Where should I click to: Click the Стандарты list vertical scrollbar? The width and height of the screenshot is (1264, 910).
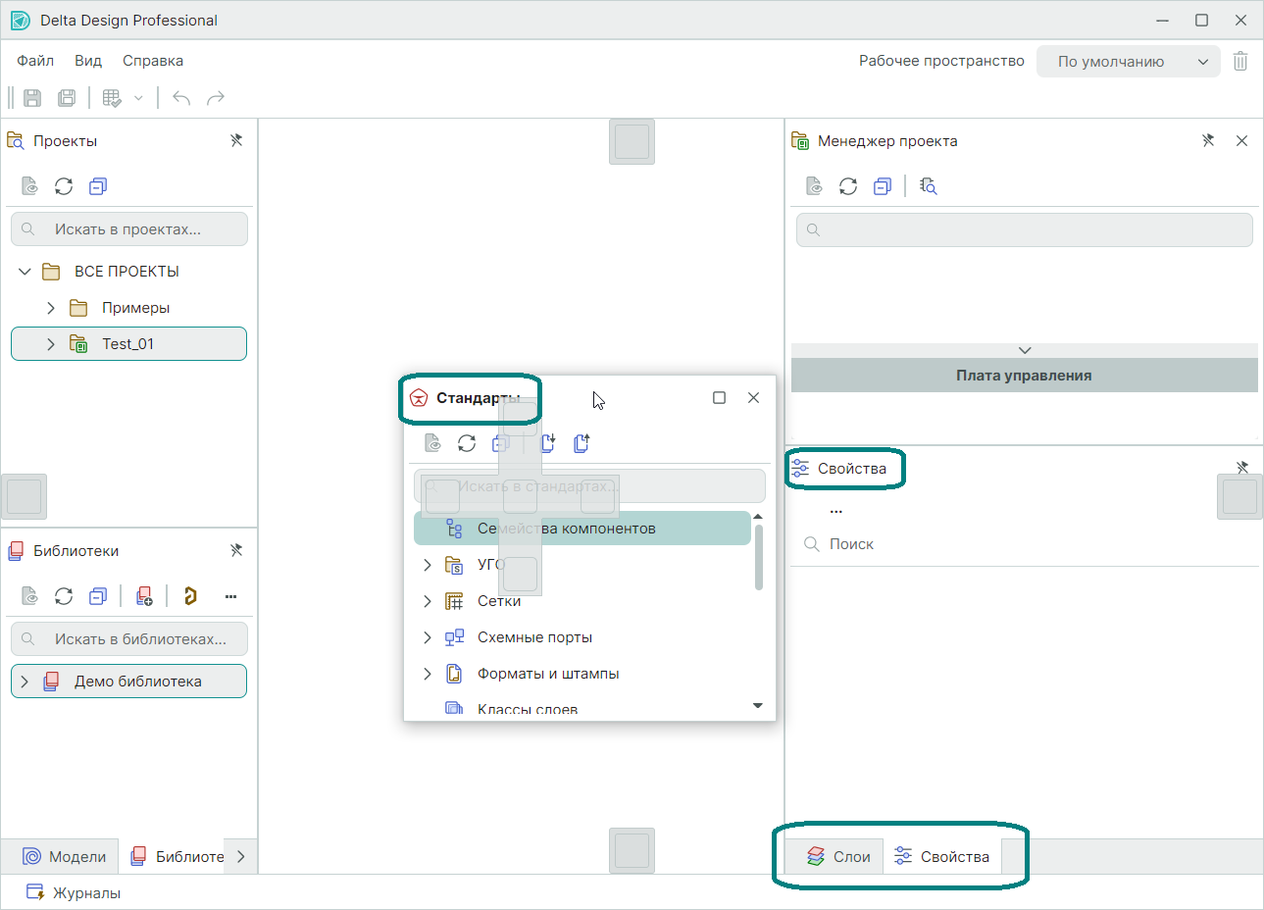pos(758,557)
